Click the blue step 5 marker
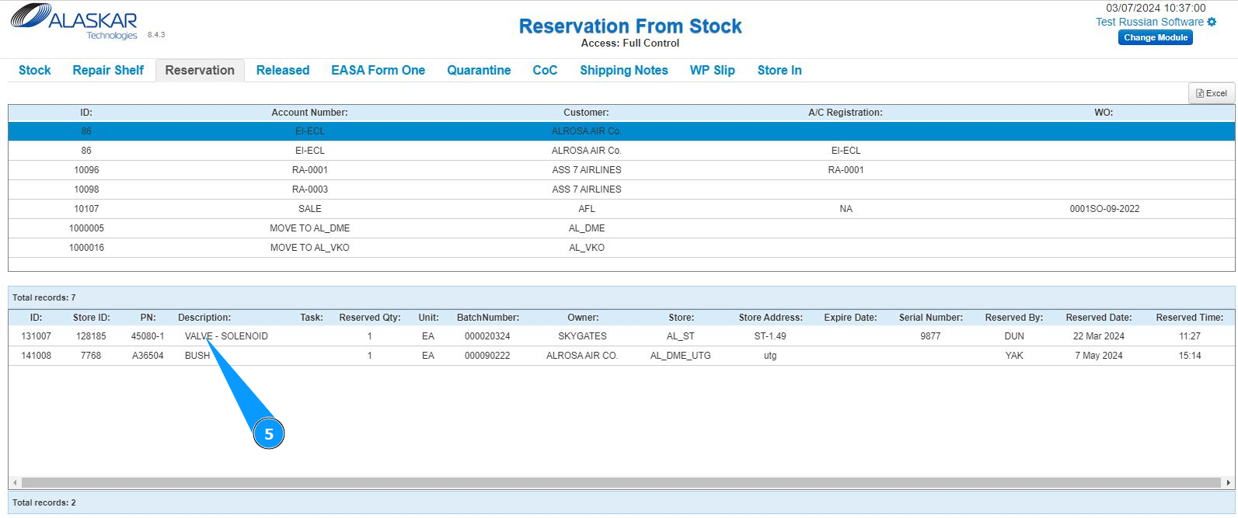 (x=269, y=433)
